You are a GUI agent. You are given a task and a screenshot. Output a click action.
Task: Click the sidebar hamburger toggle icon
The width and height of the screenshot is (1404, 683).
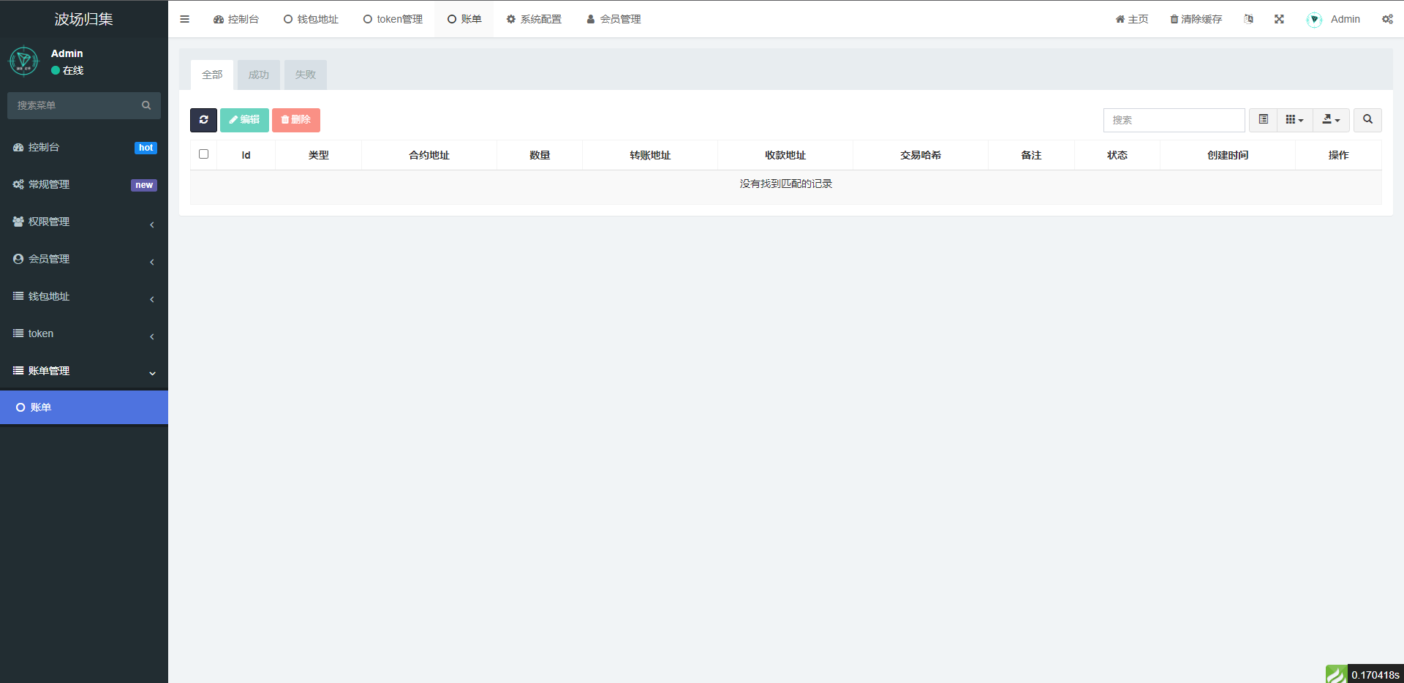(184, 19)
